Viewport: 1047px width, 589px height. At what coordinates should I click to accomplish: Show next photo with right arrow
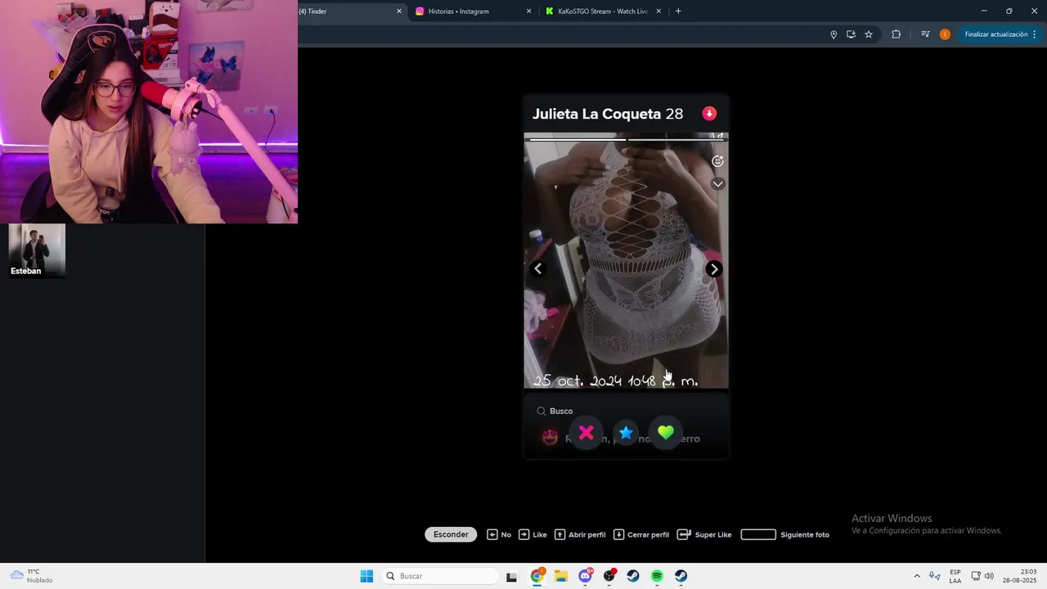pyautogui.click(x=714, y=269)
